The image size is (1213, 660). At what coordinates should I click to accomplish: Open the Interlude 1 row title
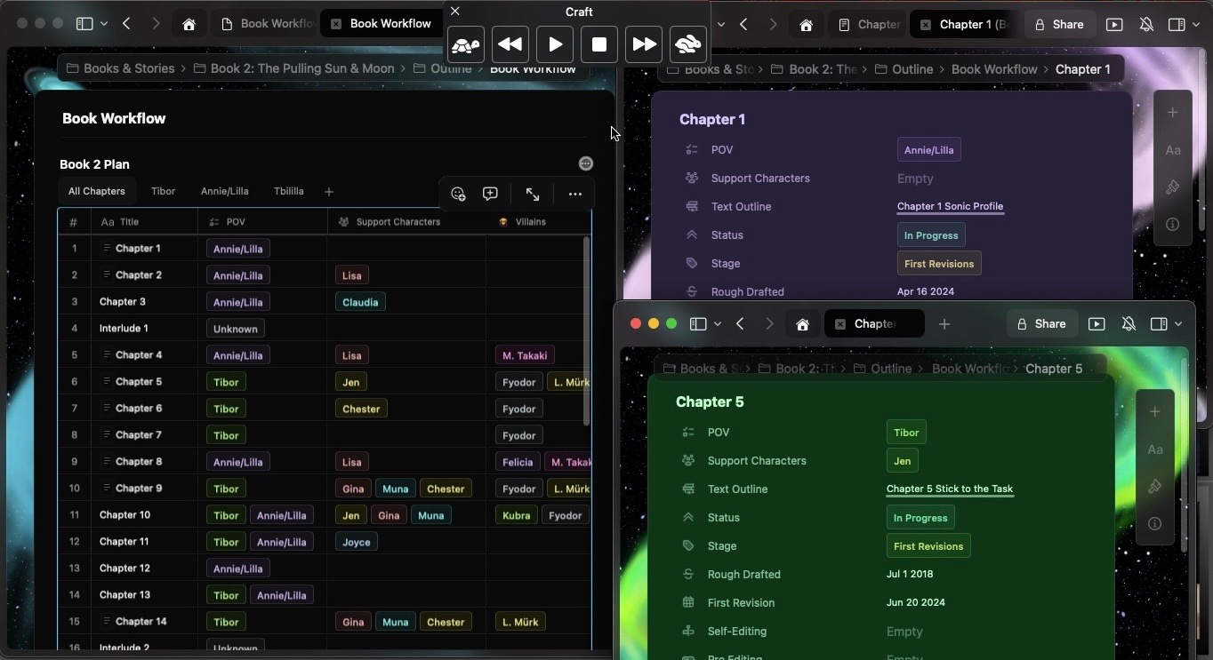pyautogui.click(x=124, y=329)
